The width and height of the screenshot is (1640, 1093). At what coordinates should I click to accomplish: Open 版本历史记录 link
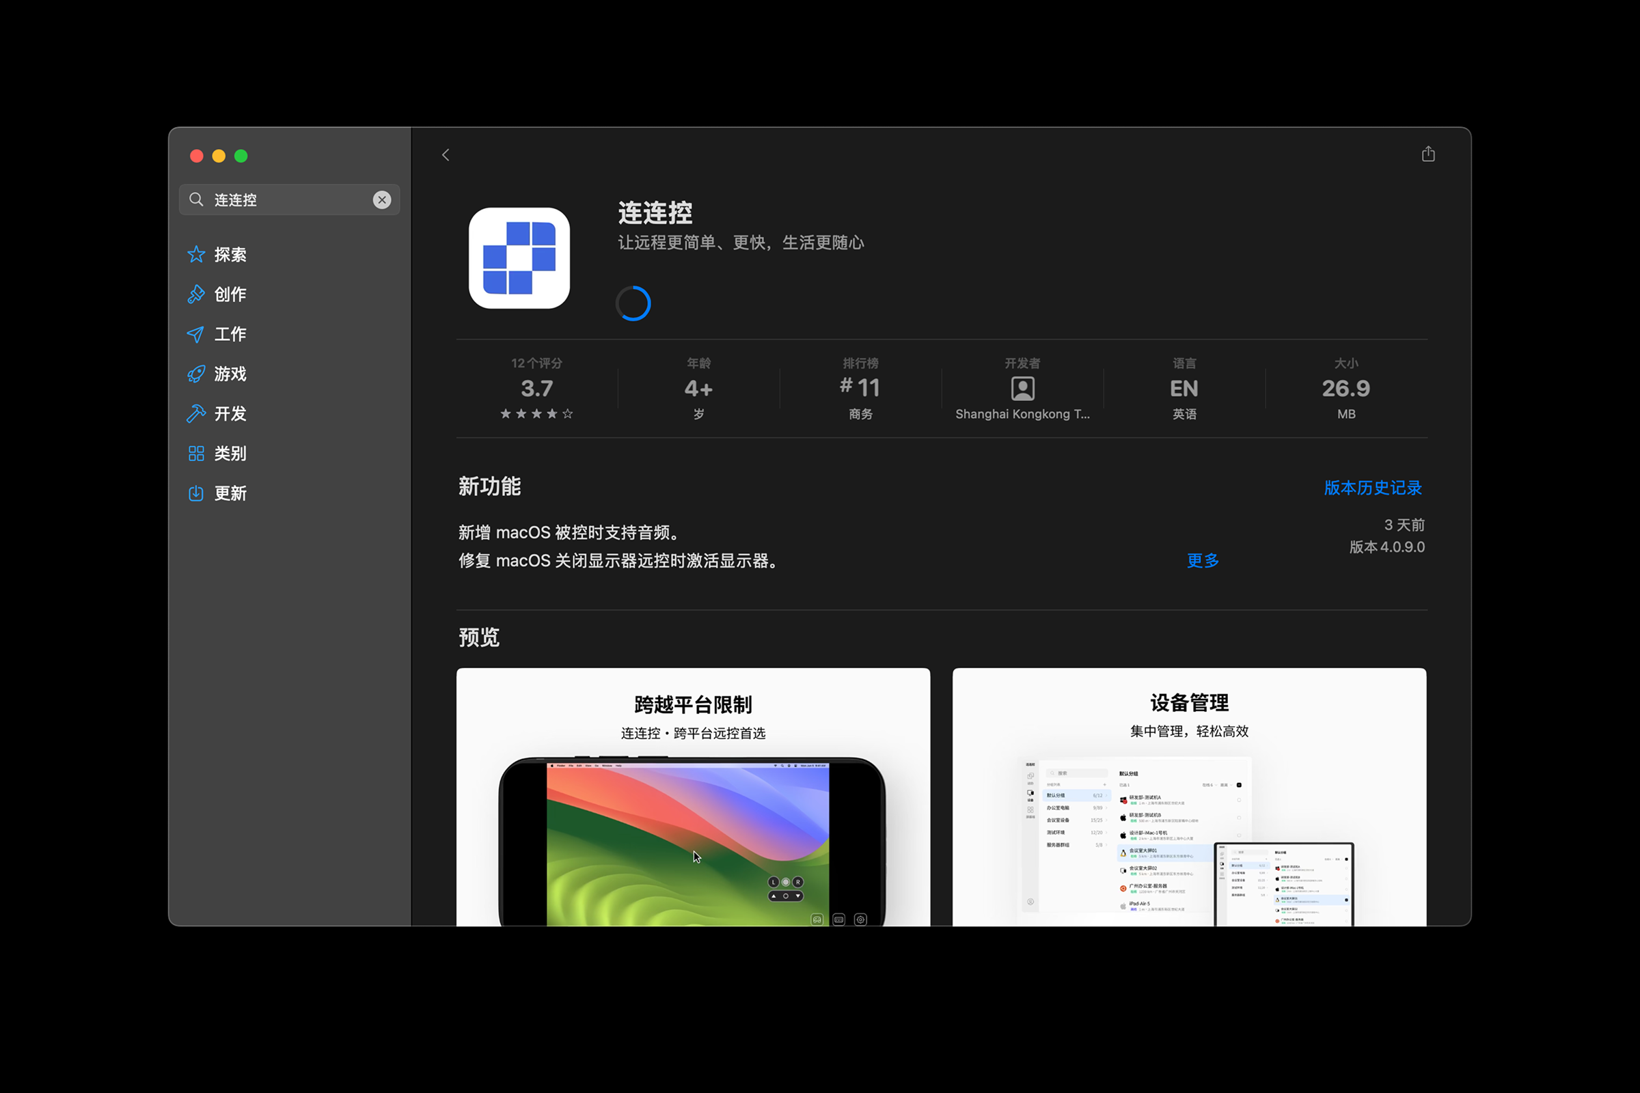(1372, 487)
